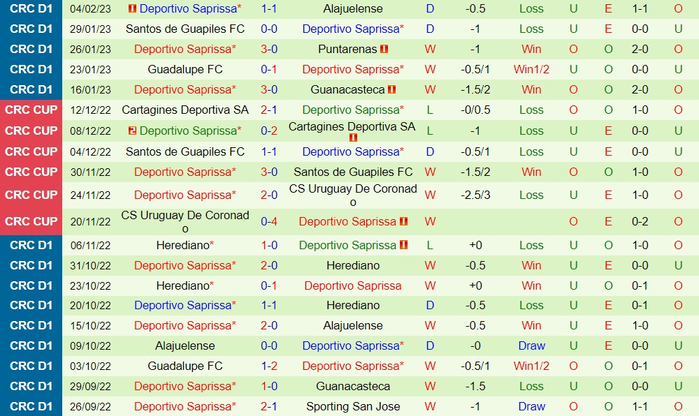The width and height of the screenshot is (699, 416).
Task: Click red card icon beside Deportivo Saprissa on 06/11/22
Action: coord(404,246)
